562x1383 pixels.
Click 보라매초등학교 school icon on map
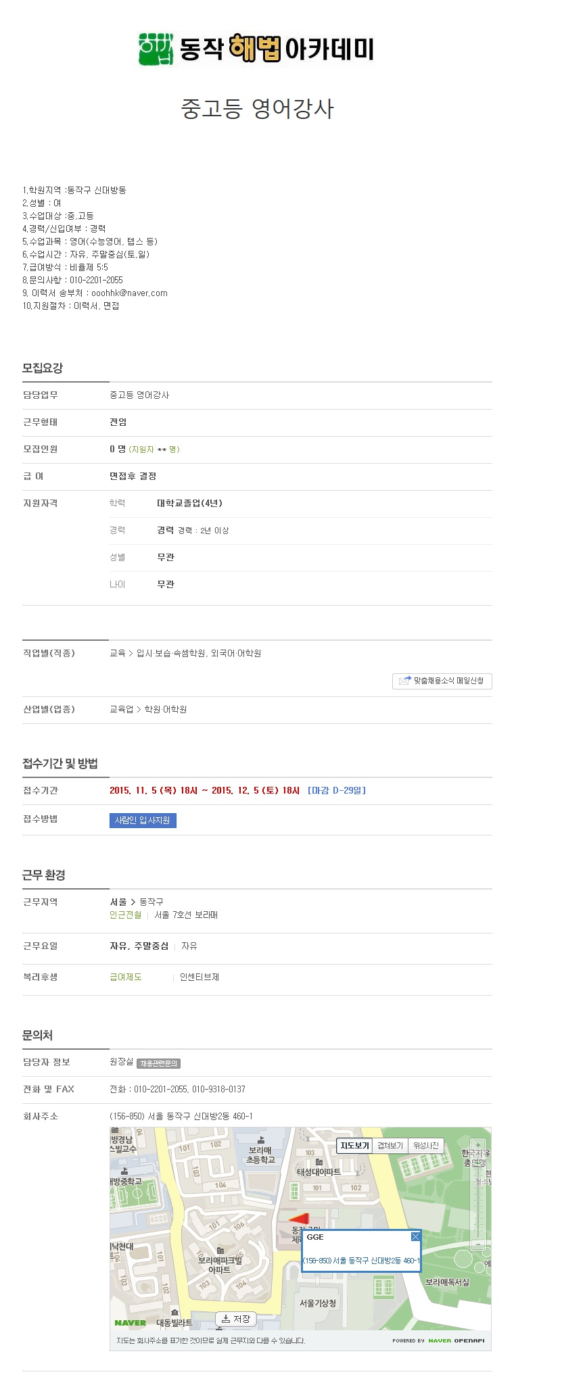[261, 1140]
